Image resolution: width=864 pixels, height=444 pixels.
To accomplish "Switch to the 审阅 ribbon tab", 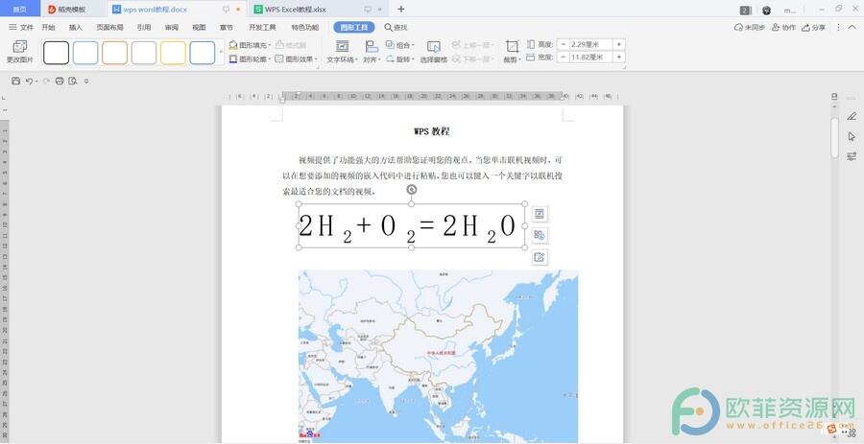I will coord(172,27).
